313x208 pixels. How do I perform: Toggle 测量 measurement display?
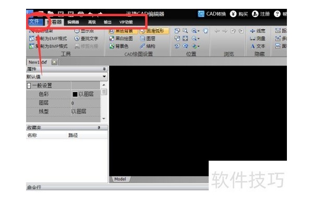[x=258, y=38]
